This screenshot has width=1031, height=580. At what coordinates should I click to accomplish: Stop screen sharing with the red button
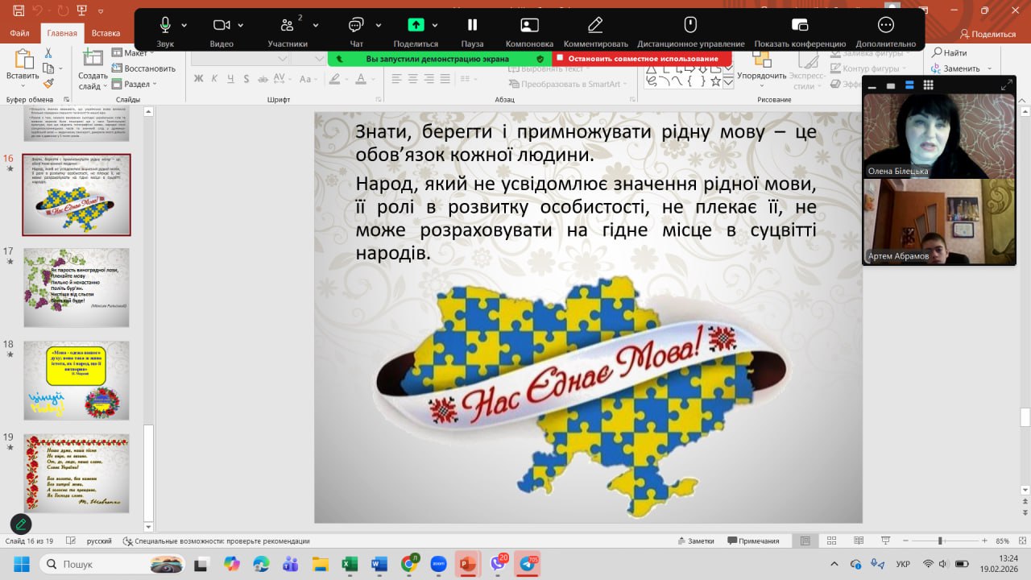[x=642, y=59]
